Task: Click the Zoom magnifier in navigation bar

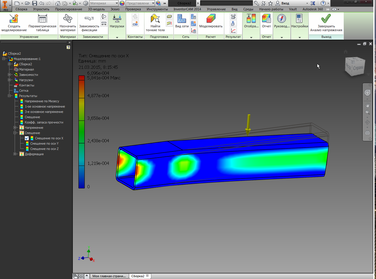Action: [367, 112]
